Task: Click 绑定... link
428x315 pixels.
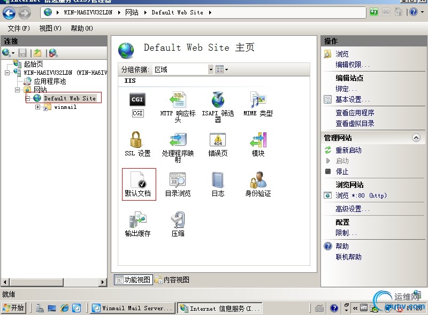Action: [x=346, y=89]
